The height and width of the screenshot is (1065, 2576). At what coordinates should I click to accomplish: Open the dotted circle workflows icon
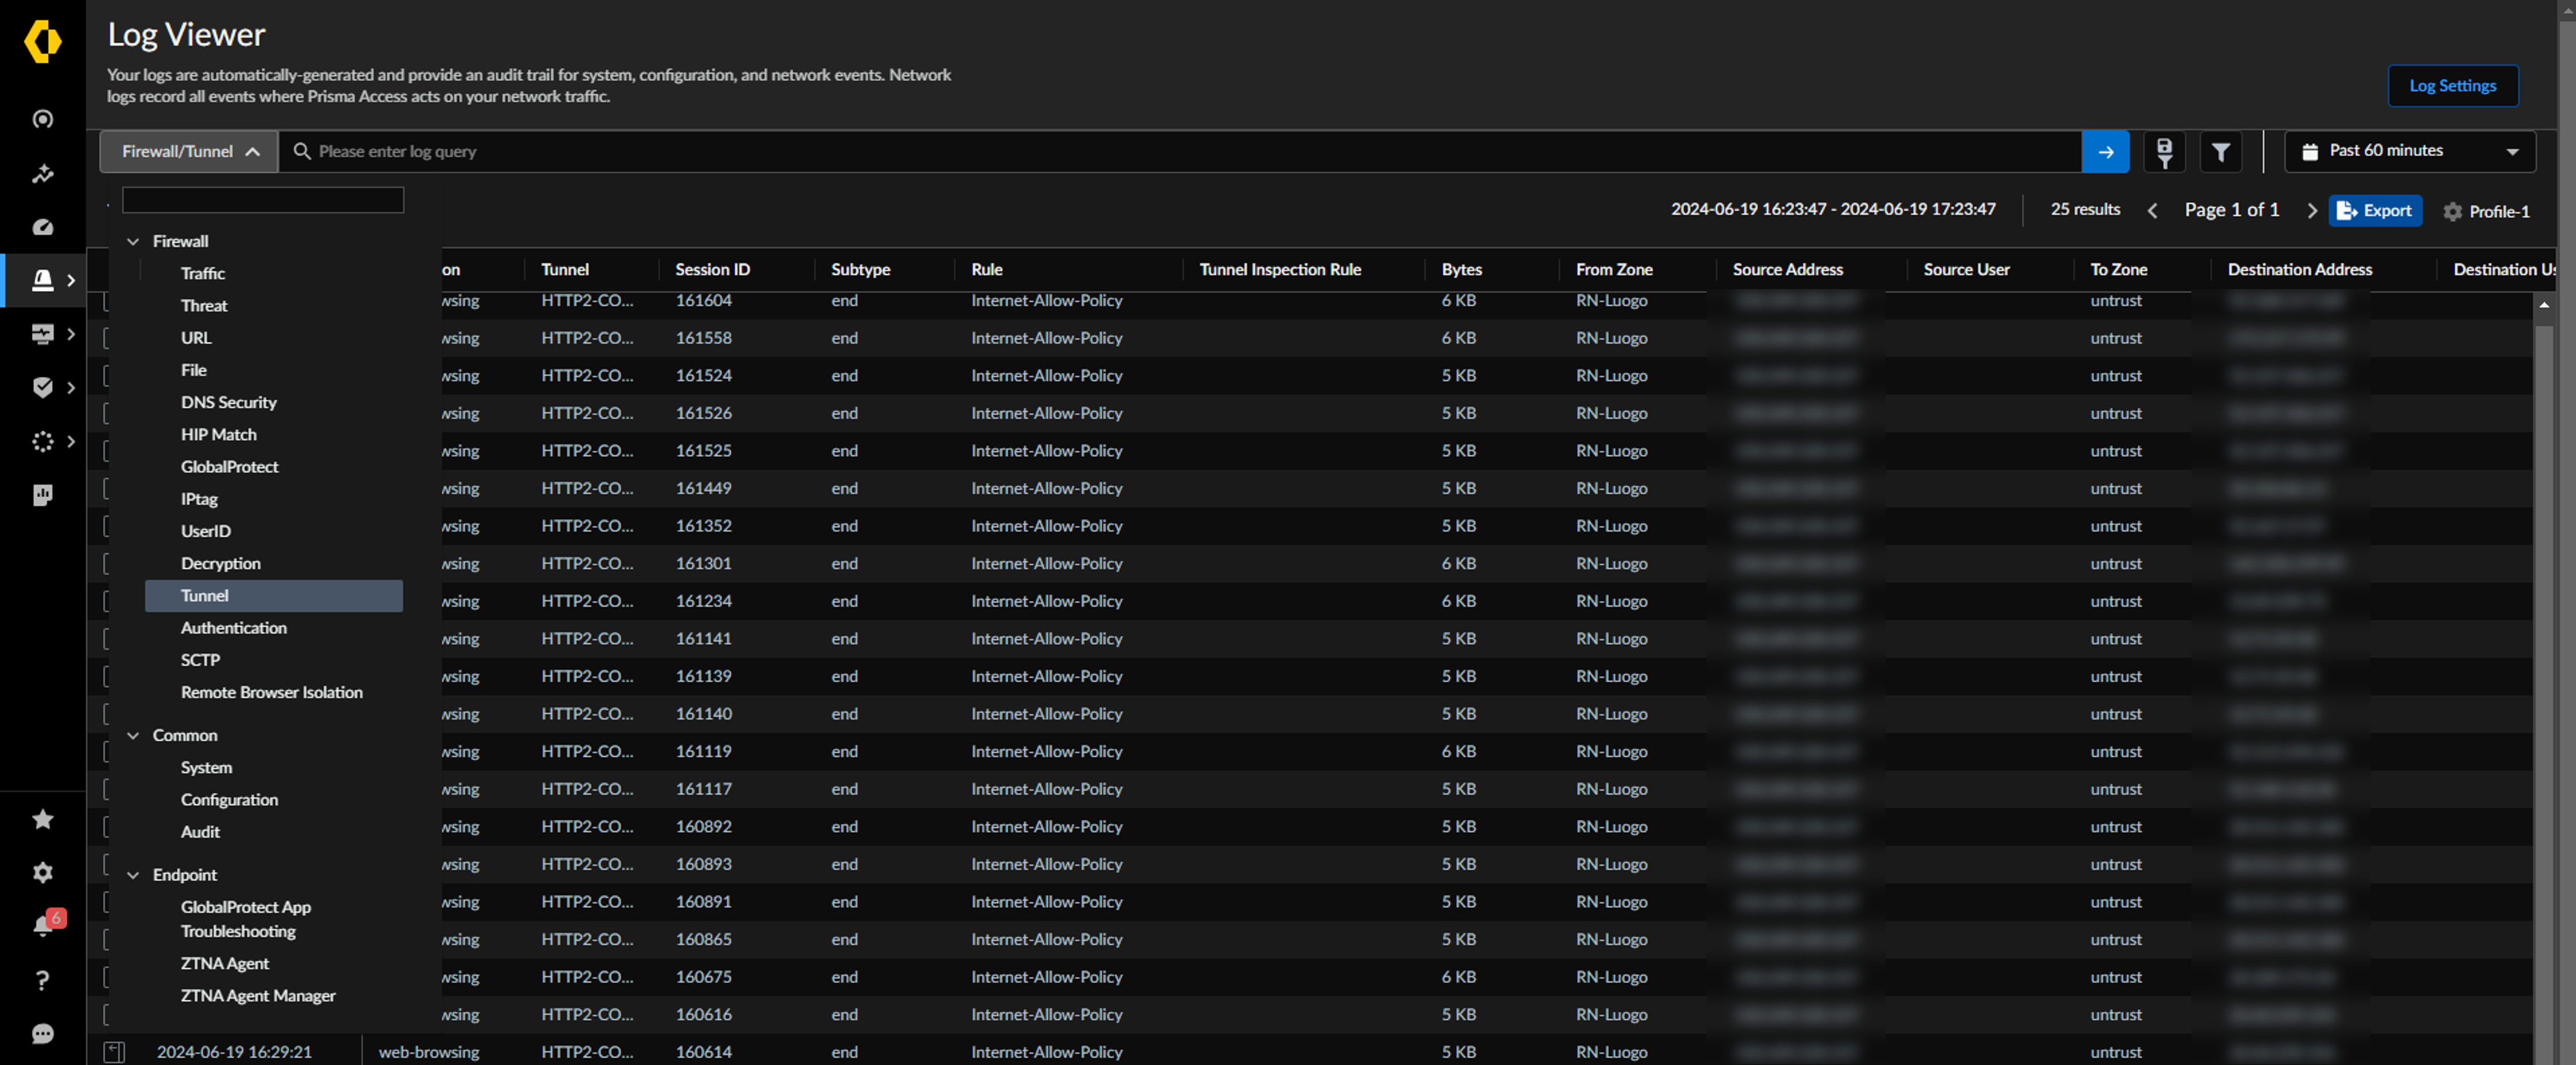[x=42, y=441]
